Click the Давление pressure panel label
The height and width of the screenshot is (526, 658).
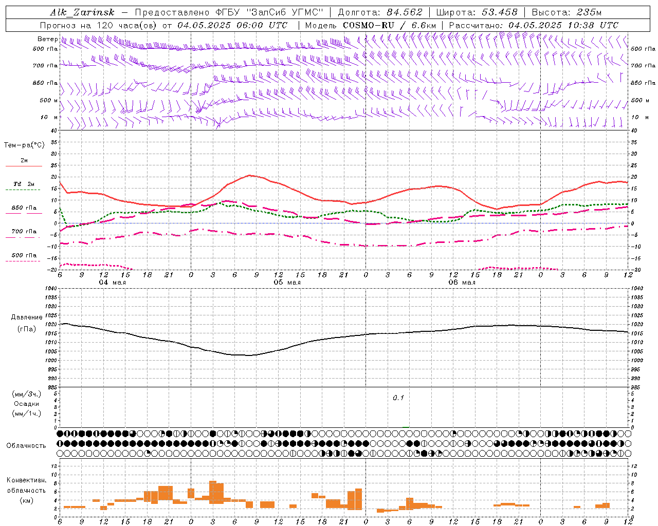coord(27,317)
